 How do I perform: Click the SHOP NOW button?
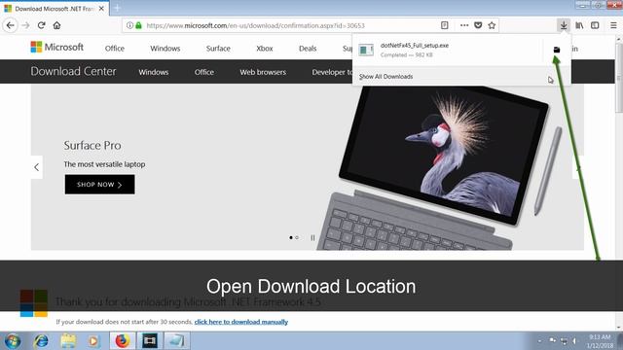pyautogui.click(x=99, y=185)
